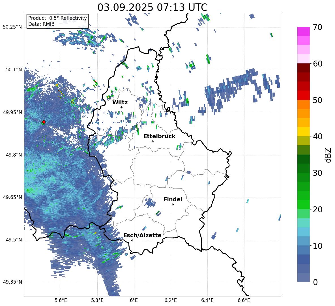Click the latitude label 49.95°N

12,112
